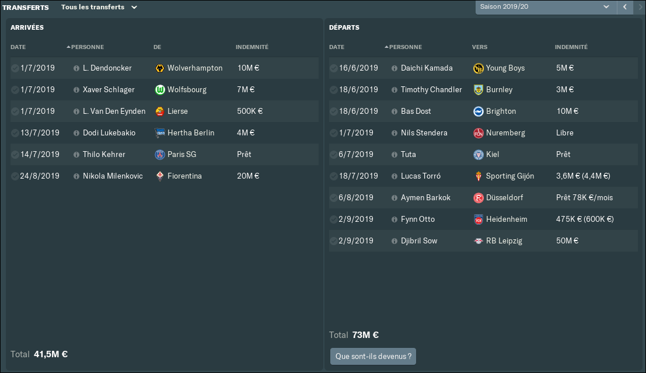Click the Hertha Berlin club crest icon
646x373 pixels.
160,133
